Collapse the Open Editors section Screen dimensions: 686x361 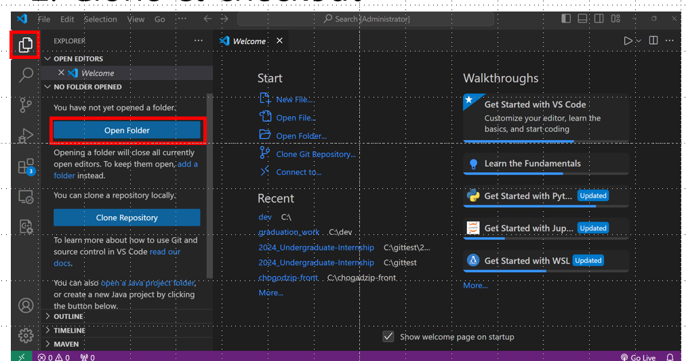click(x=47, y=58)
